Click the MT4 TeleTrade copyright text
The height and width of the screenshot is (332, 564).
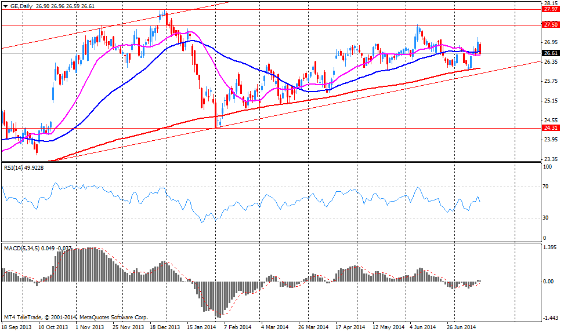tap(75, 318)
